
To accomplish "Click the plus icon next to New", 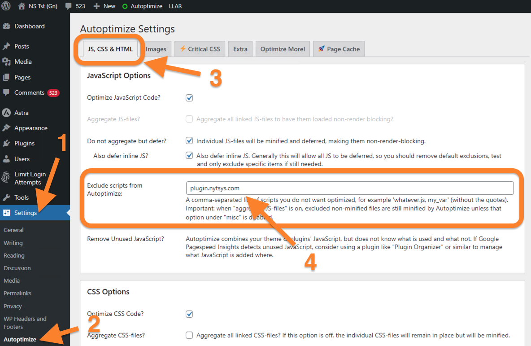I will tap(96, 6).
